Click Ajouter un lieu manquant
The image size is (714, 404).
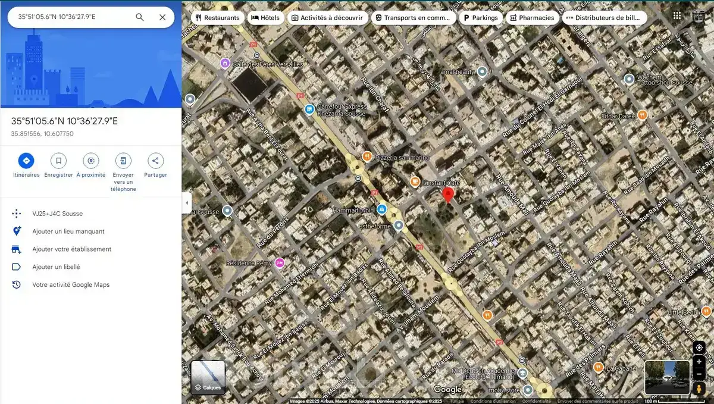(68, 231)
